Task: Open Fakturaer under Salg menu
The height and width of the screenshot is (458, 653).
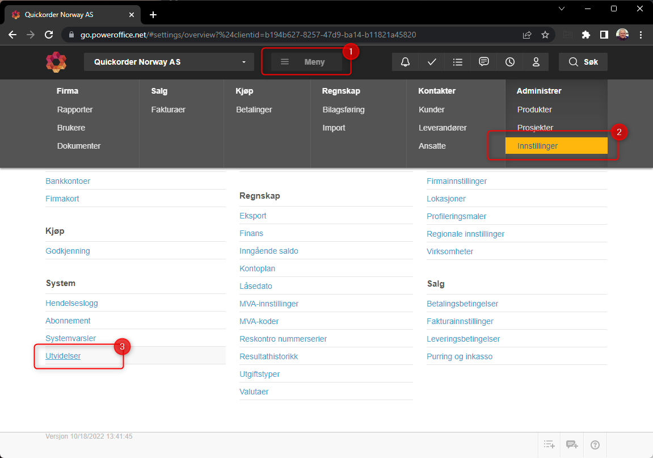Action: [x=168, y=110]
